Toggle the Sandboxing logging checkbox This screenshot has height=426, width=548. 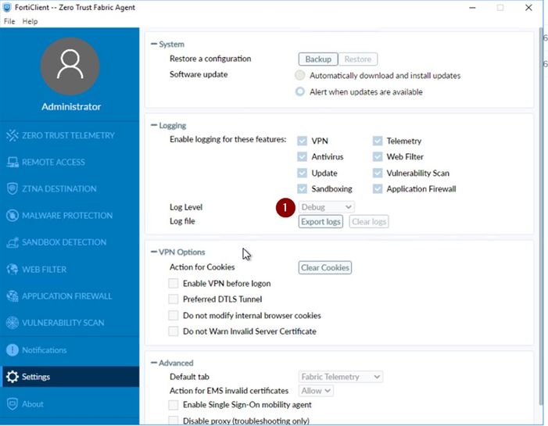tap(302, 188)
